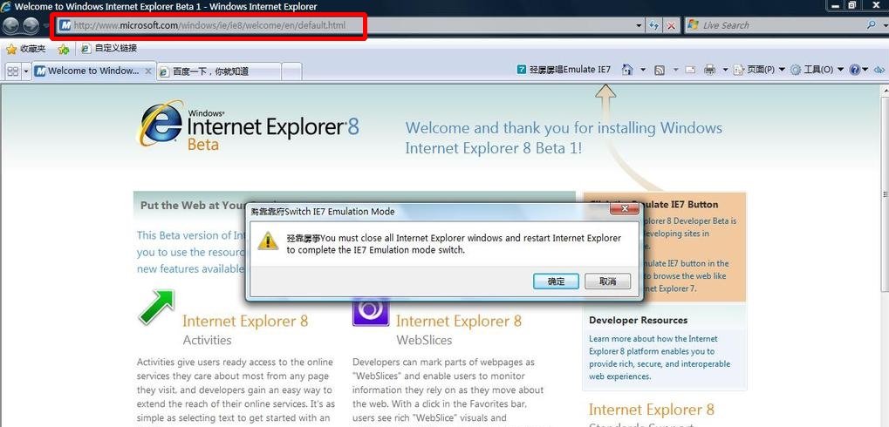Toggle the Emulate IE7 button
889x427 pixels.
(x=564, y=70)
